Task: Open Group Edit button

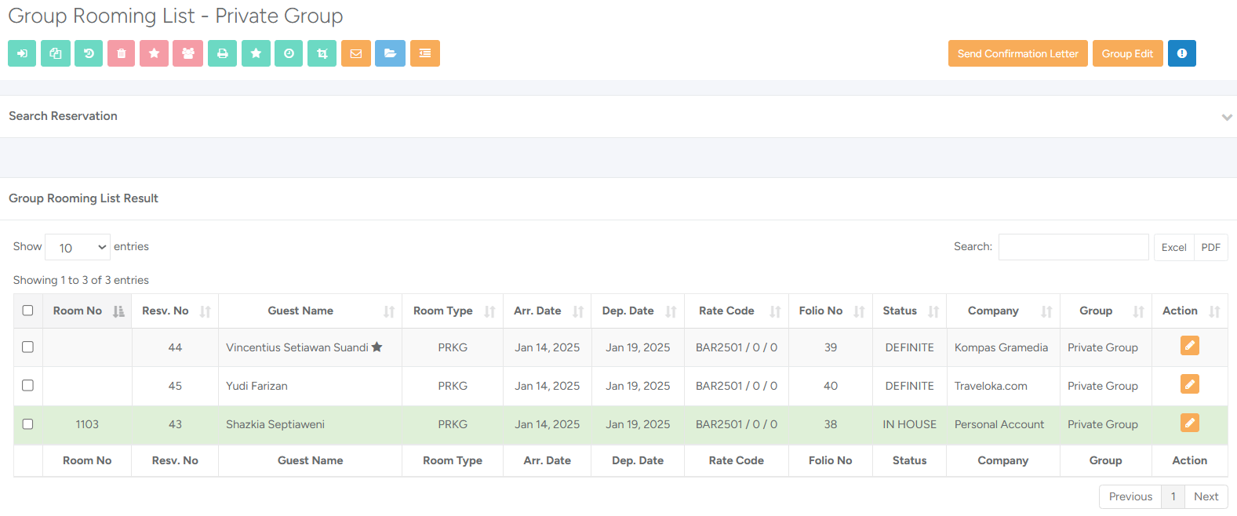Action: click(x=1127, y=53)
